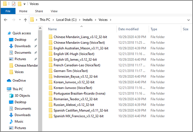The width and height of the screenshot is (193, 132).
Task: Select Russian_Aleksei_v3.12_32-bit folder name
Action: pos(74,105)
